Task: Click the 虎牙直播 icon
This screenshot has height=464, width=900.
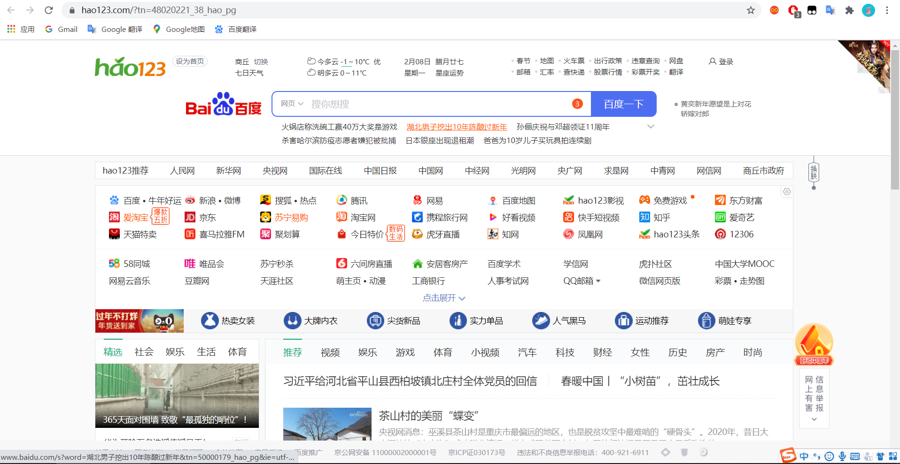Action: [417, 234]
